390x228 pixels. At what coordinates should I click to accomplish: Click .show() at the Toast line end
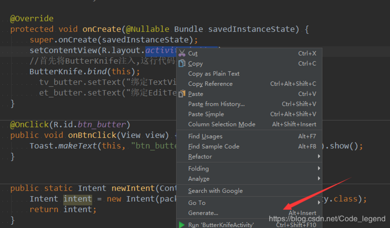[x=344, y=146]
